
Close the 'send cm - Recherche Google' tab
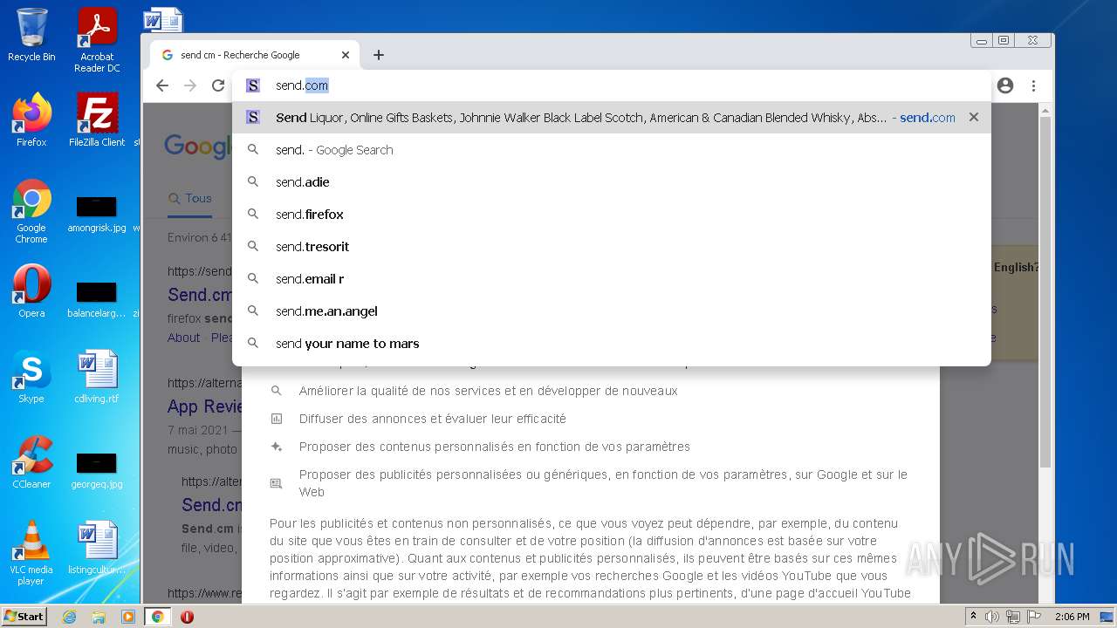tap(346, 55)
